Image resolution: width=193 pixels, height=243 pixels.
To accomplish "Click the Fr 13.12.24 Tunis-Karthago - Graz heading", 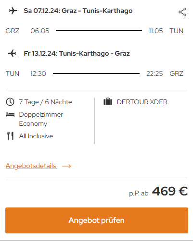I will tap(77, 53).
